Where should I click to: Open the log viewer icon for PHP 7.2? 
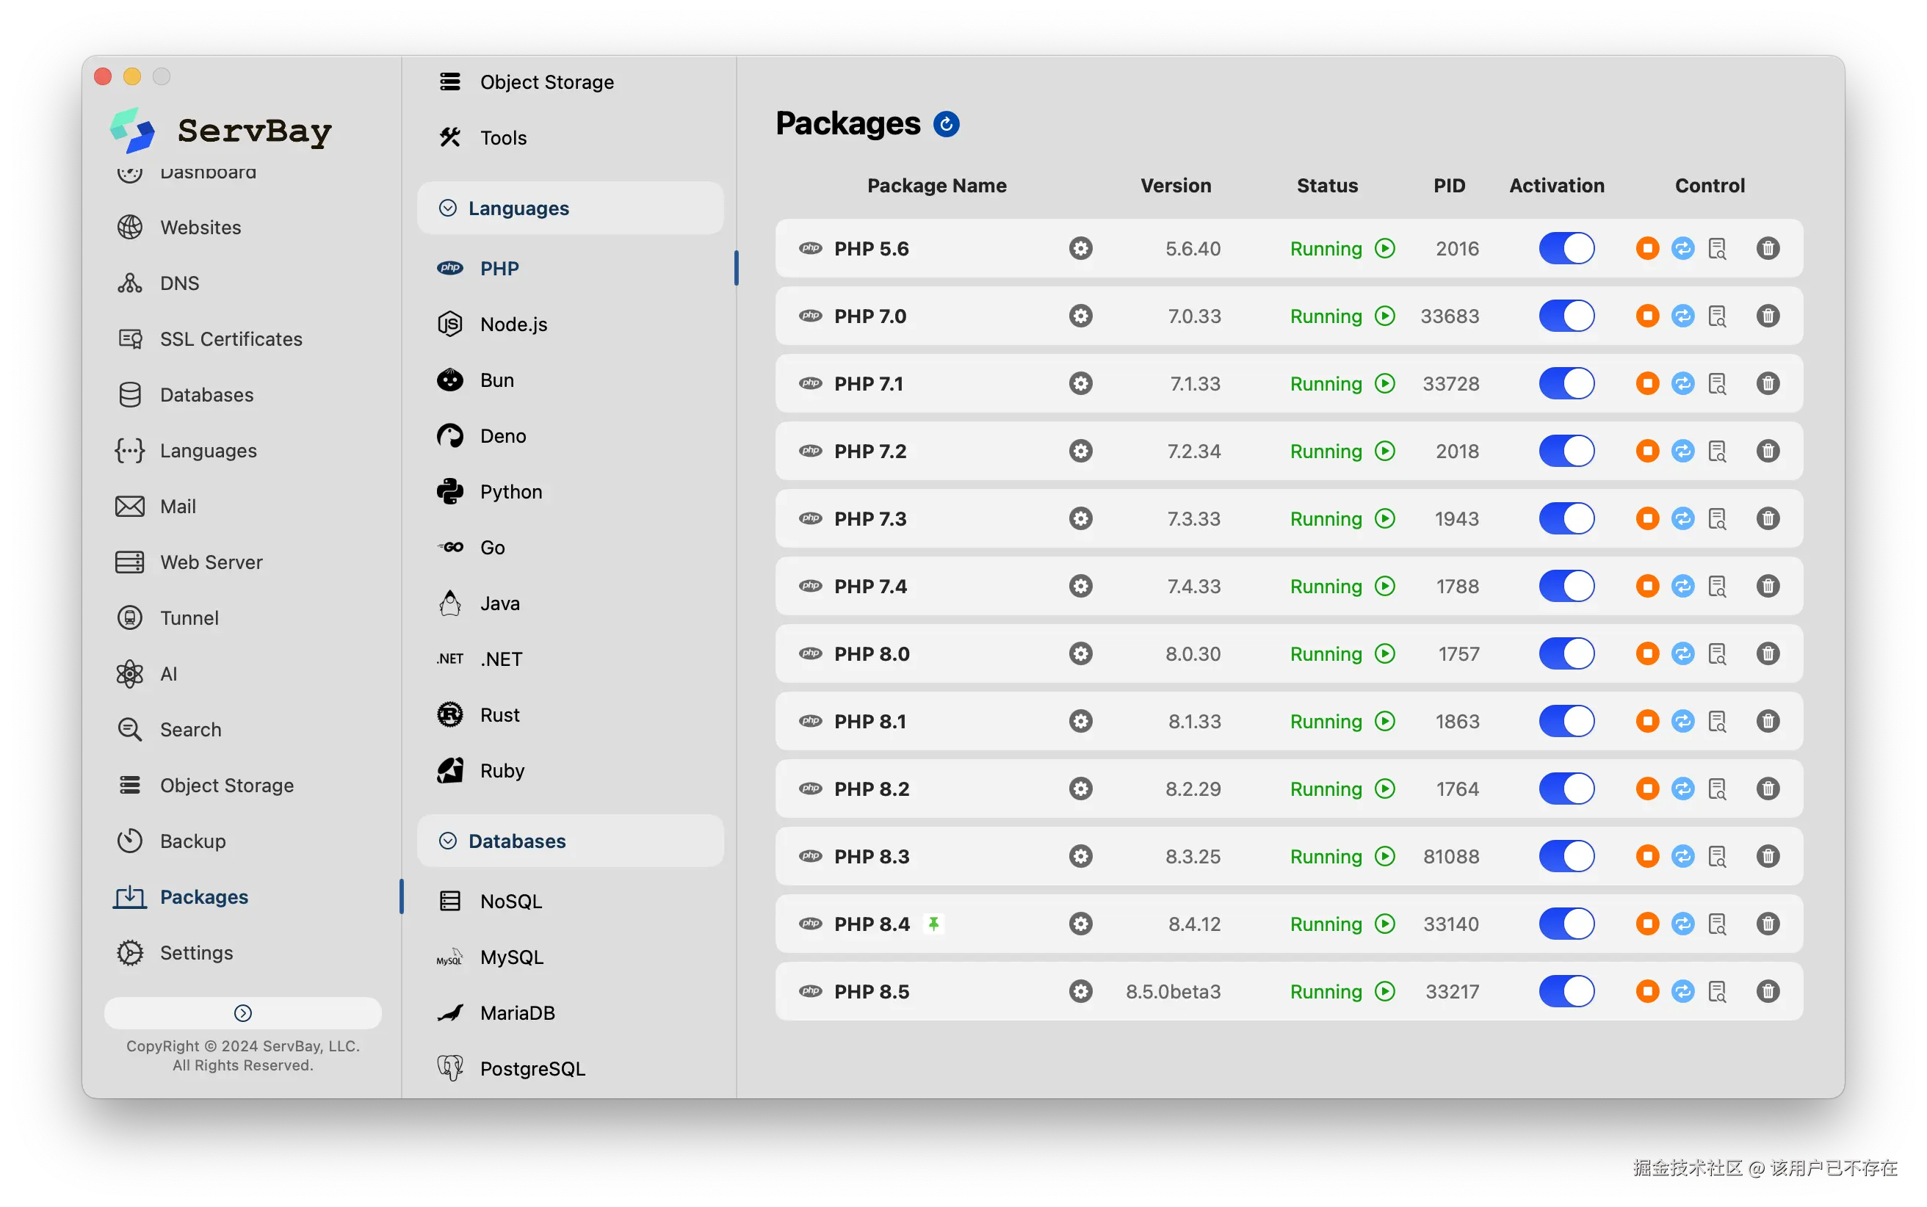(1717, 451)
